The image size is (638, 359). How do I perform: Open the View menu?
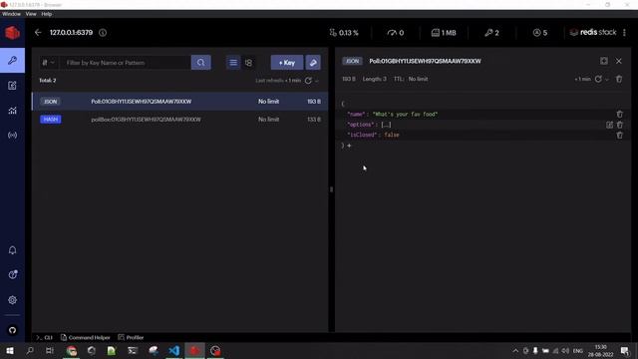31,14
